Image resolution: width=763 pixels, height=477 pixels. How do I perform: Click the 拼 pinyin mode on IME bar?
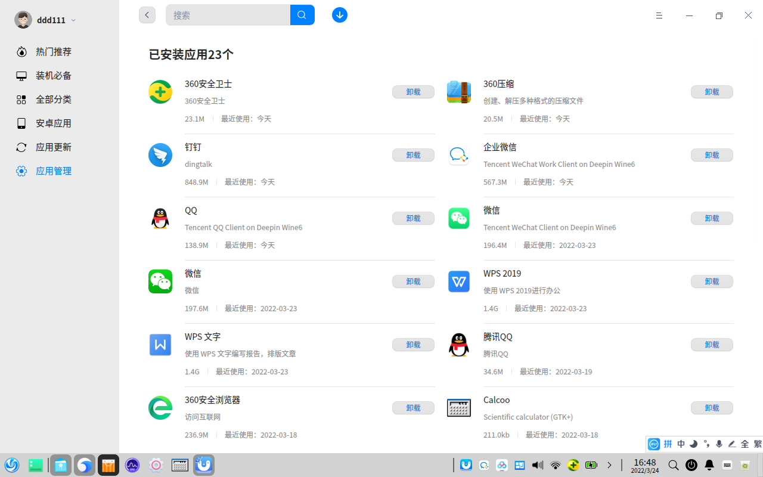(668, 444)
